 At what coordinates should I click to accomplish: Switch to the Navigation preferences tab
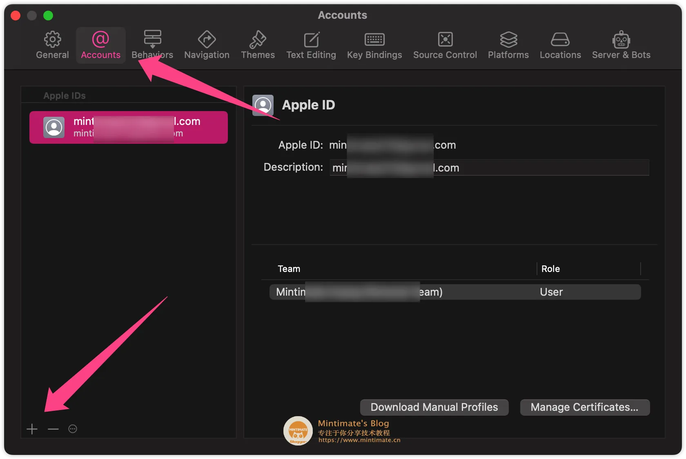207,45
